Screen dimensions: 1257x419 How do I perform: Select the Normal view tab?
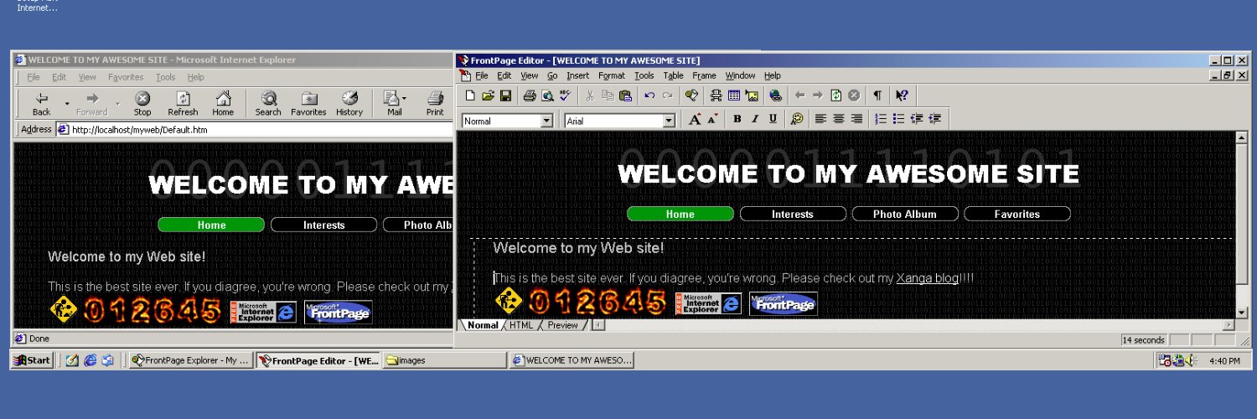[483, 325]
